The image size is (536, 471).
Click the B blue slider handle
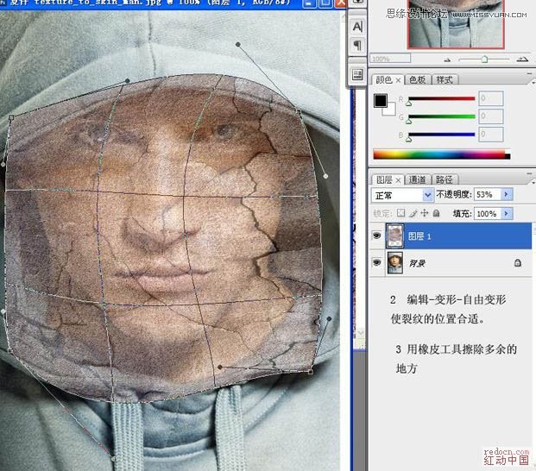408,139
